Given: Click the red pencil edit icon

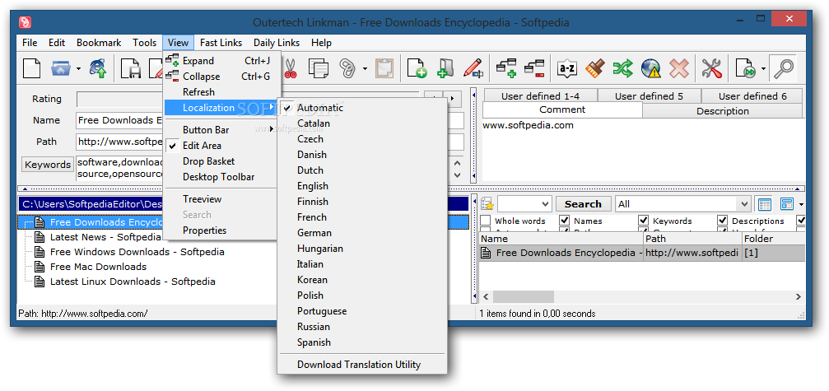Looking at the screenshot, I should [x=473, y=68].
